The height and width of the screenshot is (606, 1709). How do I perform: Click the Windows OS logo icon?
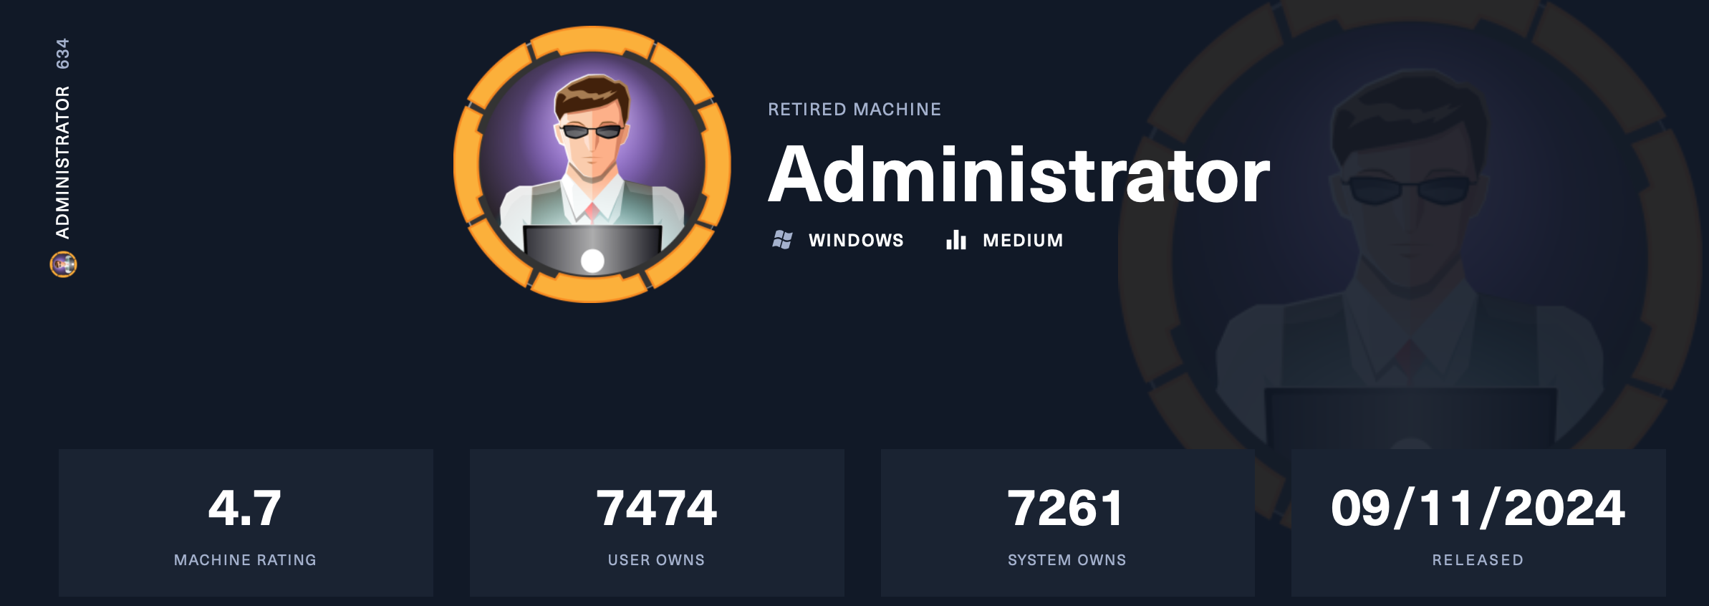tap(782, 240)
